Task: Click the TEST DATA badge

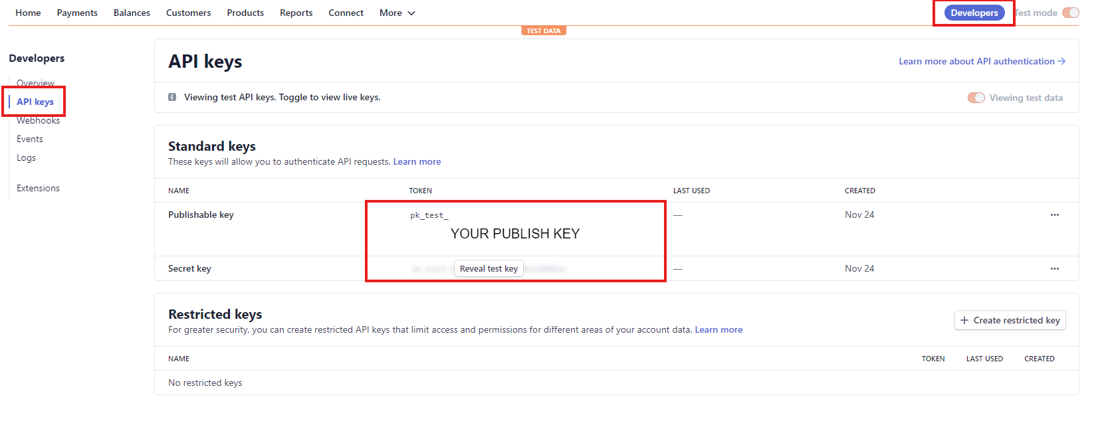Action: coord(544,31)
